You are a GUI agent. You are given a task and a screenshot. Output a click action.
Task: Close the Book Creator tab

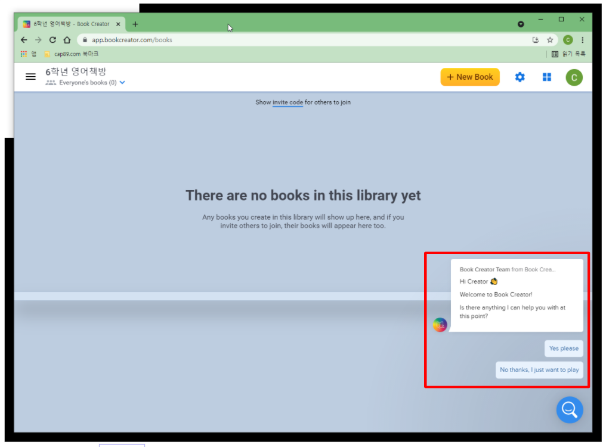coord(118,24)
